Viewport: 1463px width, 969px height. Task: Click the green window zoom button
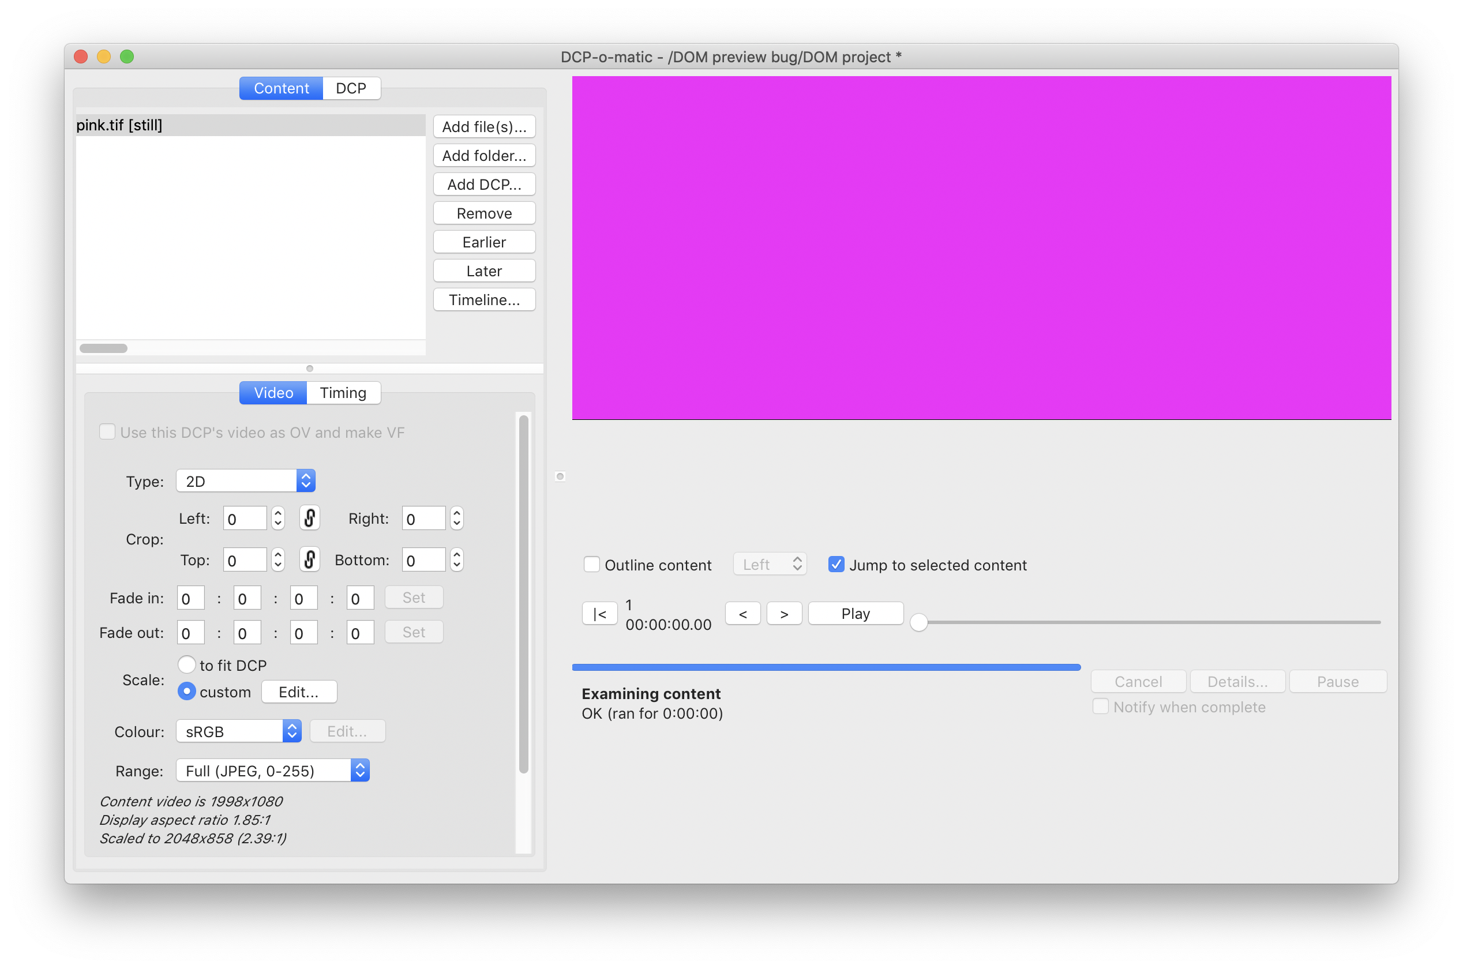pyautogui.click(x=127, y=57)
